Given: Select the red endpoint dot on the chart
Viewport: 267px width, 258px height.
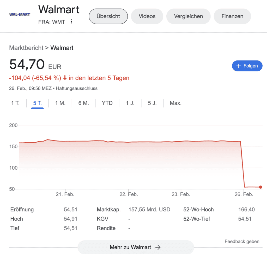Looking at the screenshot, I should [x=260, y=187].
